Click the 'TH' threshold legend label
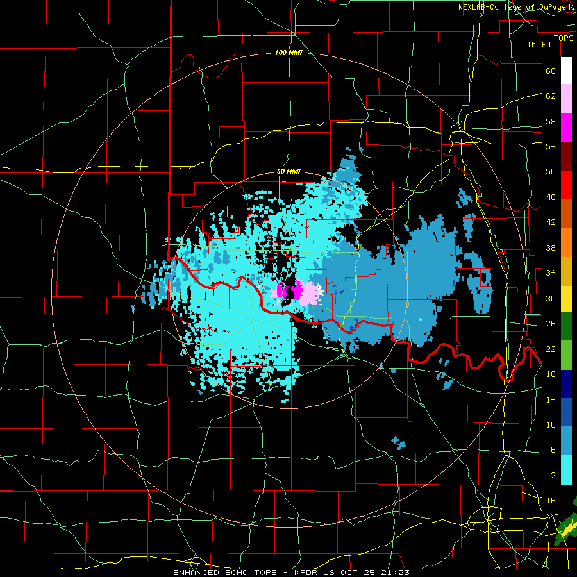 click(x=551, y=501)
